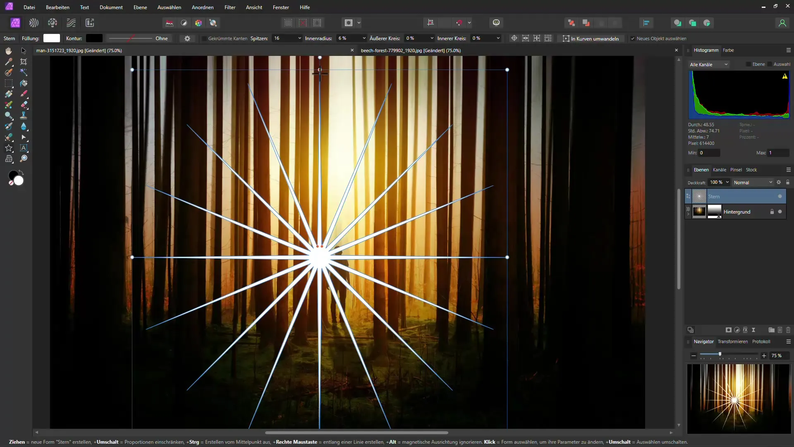Click the navigator zoom-out minus button
Screen dimensions: 794x447
(x=694, y=356)
